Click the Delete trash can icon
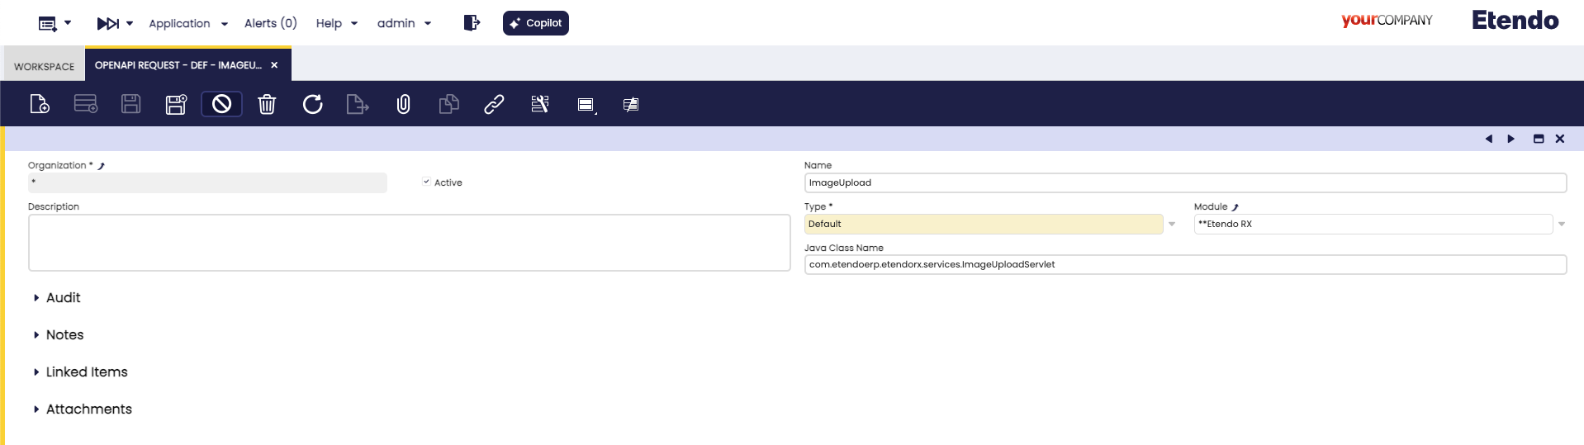 tap(267, 104)
